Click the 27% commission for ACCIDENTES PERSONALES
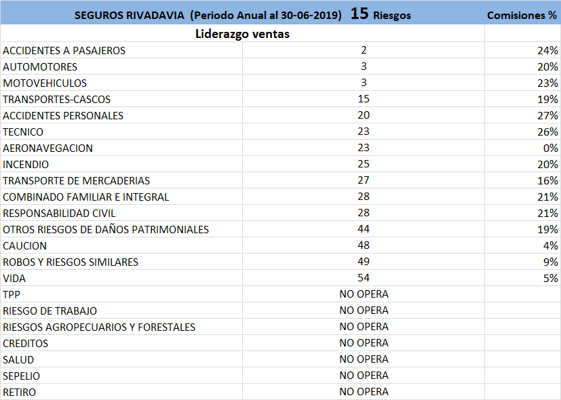Screen dimensions: 561x400 547,115
